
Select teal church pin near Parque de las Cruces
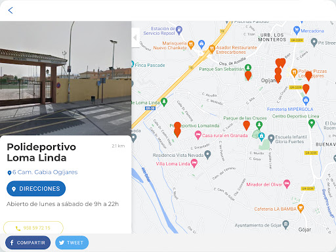261,136
